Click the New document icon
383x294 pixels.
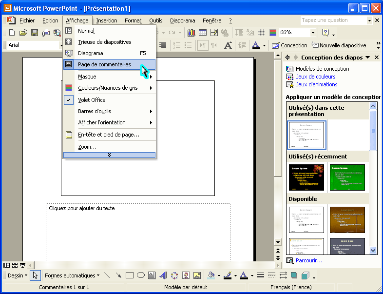(12, 33)
